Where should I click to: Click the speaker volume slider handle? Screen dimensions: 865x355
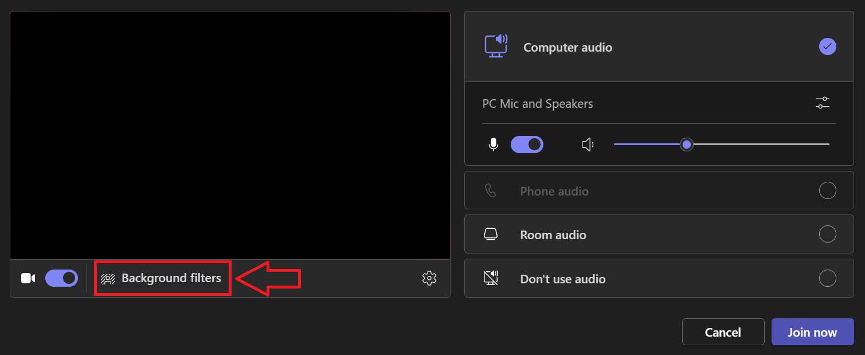coord(686,145)
